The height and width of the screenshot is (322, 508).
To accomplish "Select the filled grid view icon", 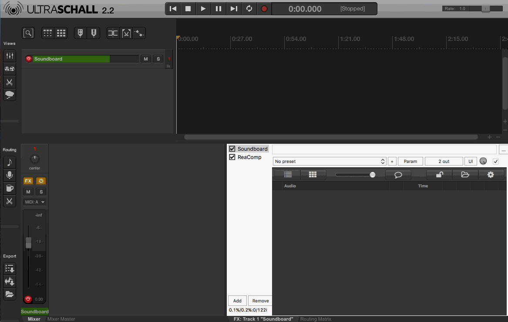I will pyautogui.click(x=61, y=33).
